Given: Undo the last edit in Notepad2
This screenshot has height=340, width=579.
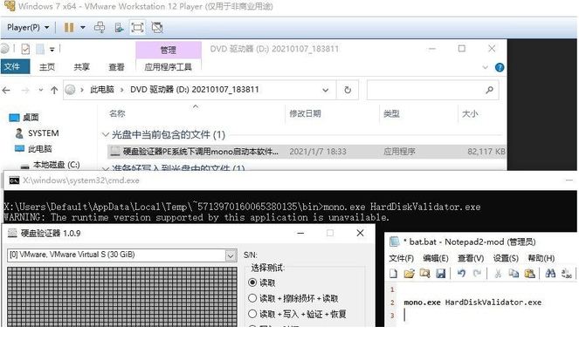Looking at the screenshot, I should pyautogui.click(x=461, y=274).
